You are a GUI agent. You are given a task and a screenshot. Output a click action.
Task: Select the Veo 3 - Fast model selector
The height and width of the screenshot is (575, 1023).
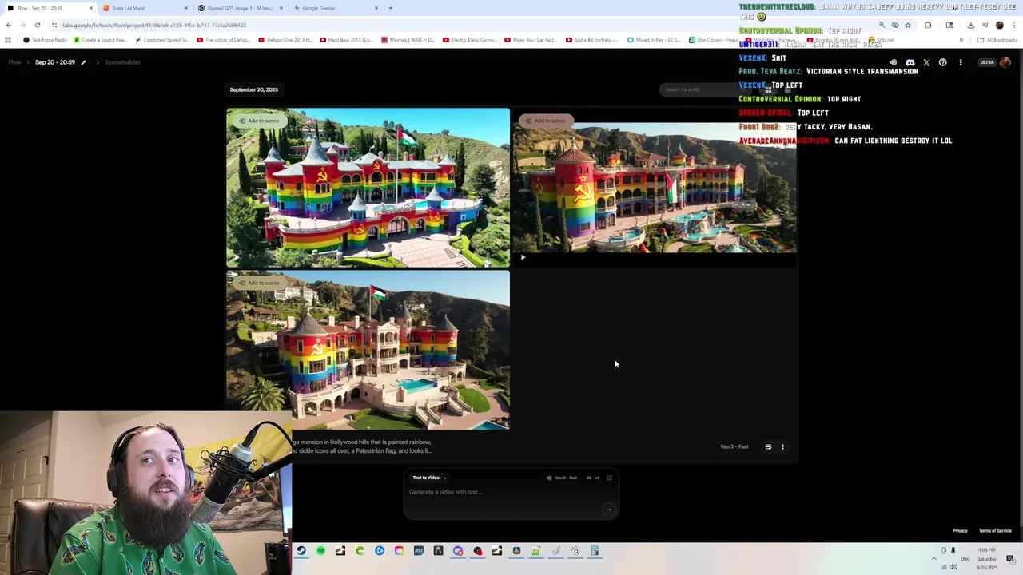(562, 478)
